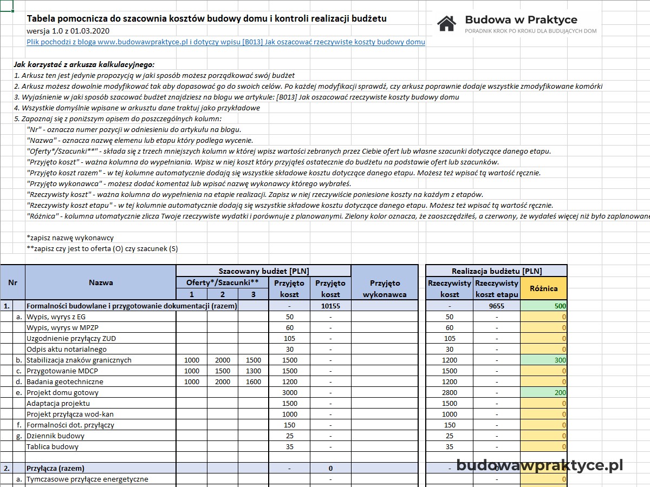
Task: Click the offer column header '3'
Action: pyautogui.click(x=253, y=294)
